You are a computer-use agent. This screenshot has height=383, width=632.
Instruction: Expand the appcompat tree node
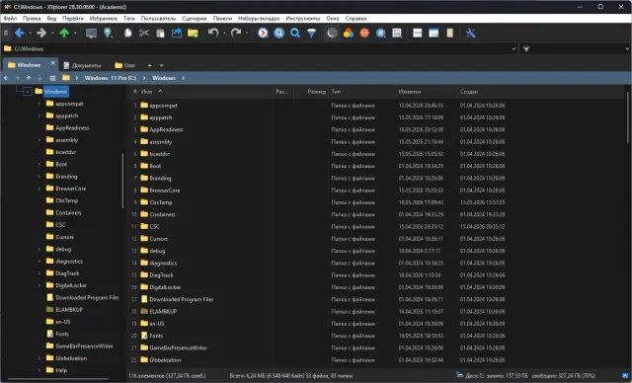pyautogui.click(x=39, y=104)
